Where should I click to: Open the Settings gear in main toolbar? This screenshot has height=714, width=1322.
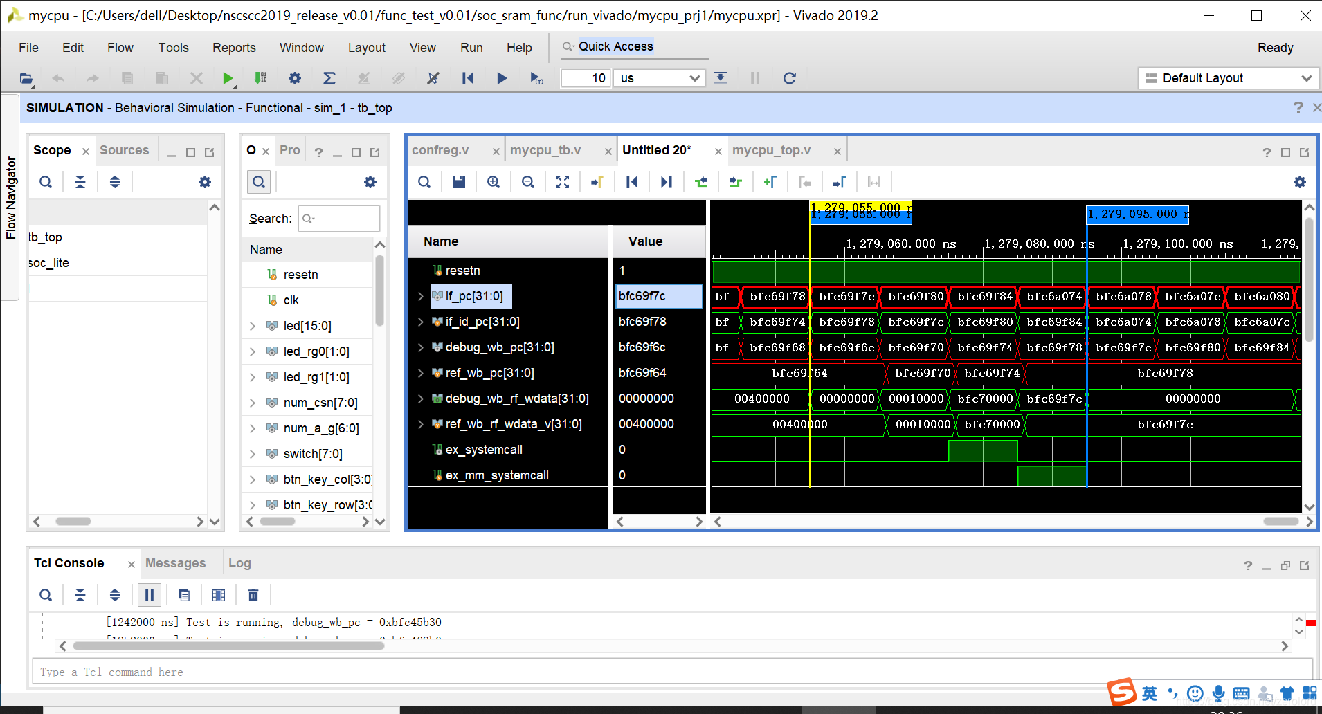click(x=295, y=78)
